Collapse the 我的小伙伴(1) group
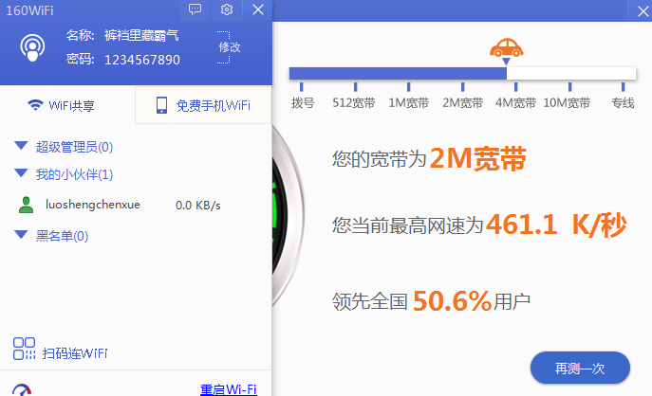The width and height of the screenshot is (652, 396). click(22, 174)
